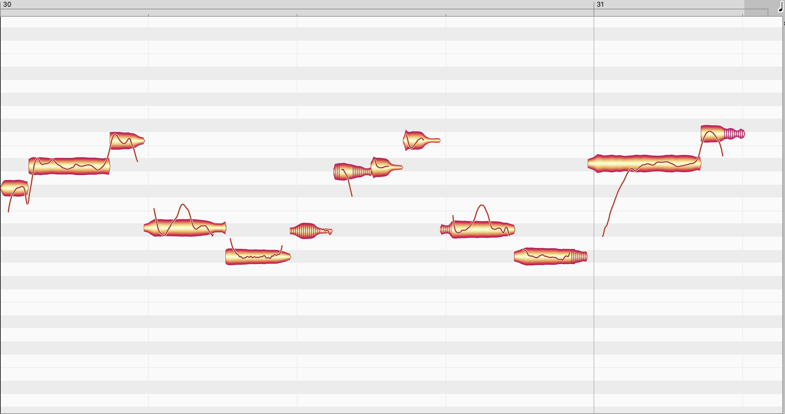Click the second beat tick in ruler
This screenshot has width=785, height=414.
pos(148,15)
